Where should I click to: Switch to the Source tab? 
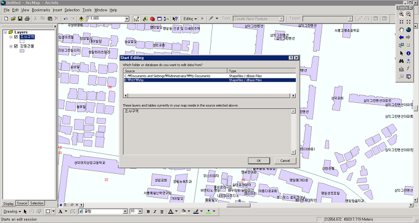[22, 203]
